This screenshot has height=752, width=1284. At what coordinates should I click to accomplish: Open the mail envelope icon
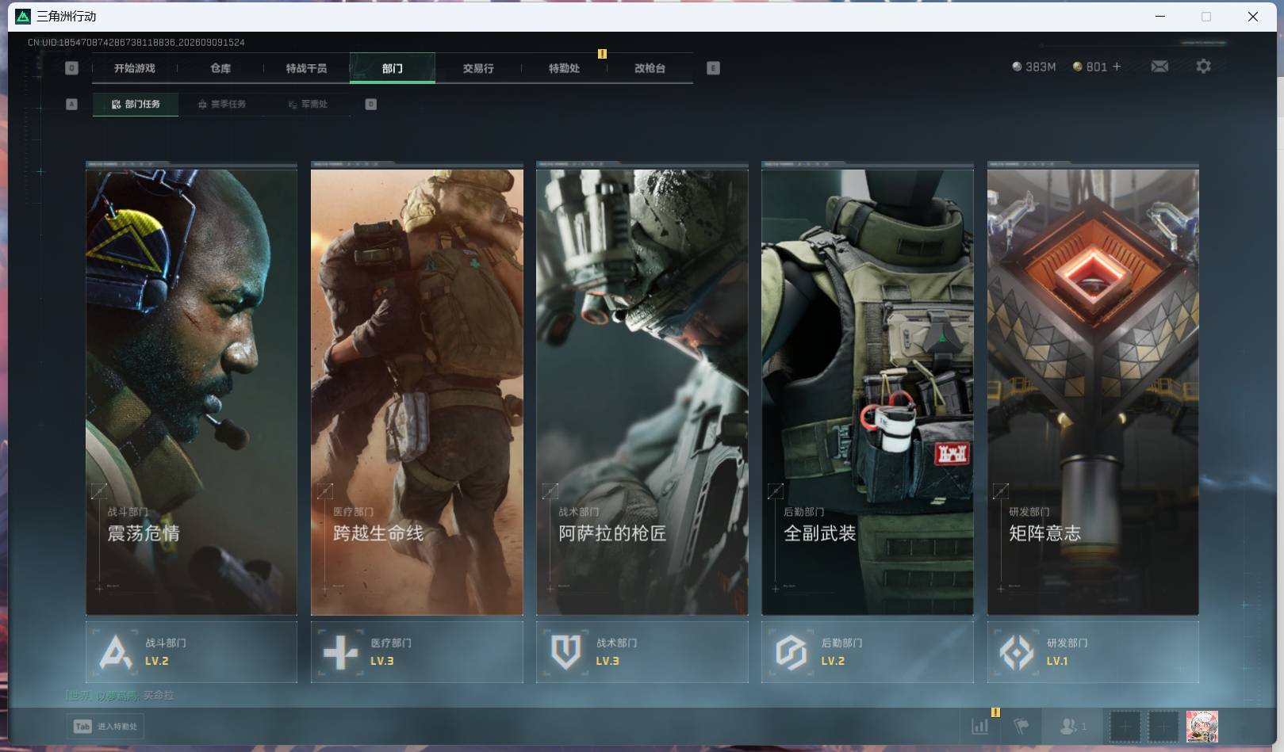(1159, 67)
